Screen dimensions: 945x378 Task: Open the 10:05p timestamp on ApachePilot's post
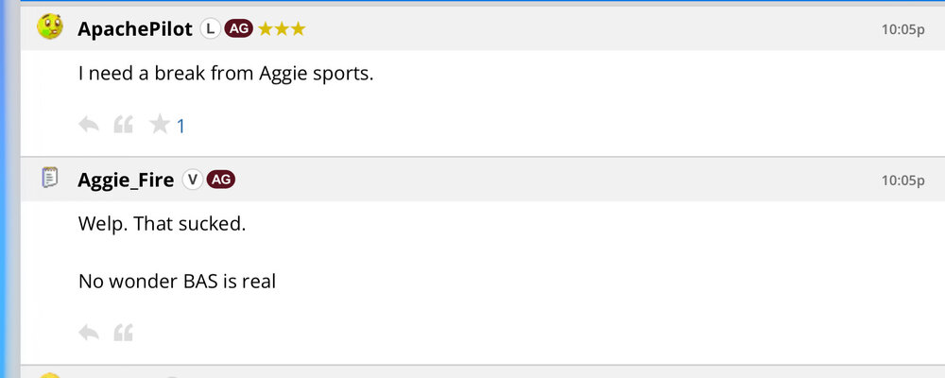point(902,29)
